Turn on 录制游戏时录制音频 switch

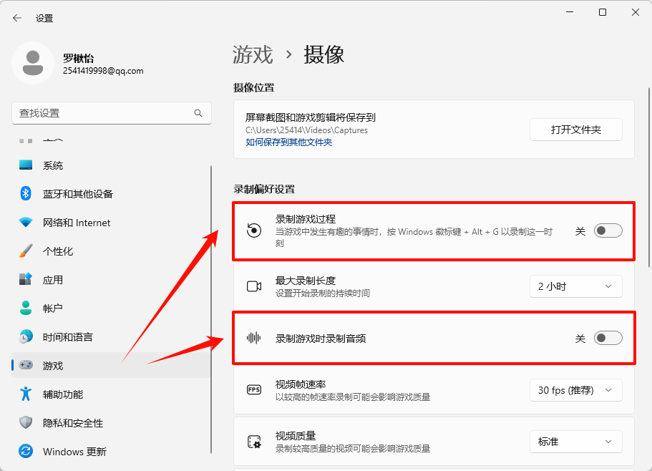pyautogui.click(x=608, y=338)
